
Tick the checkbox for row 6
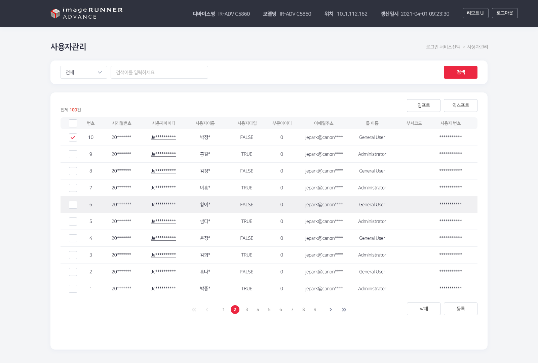(x=73, y=205)
